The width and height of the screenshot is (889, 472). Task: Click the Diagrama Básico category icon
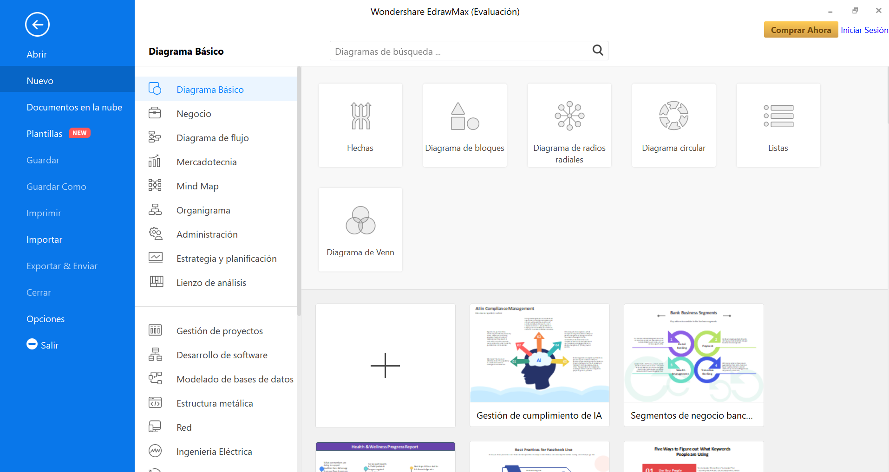155,89
